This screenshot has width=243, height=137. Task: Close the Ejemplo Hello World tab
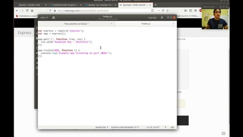150,5
